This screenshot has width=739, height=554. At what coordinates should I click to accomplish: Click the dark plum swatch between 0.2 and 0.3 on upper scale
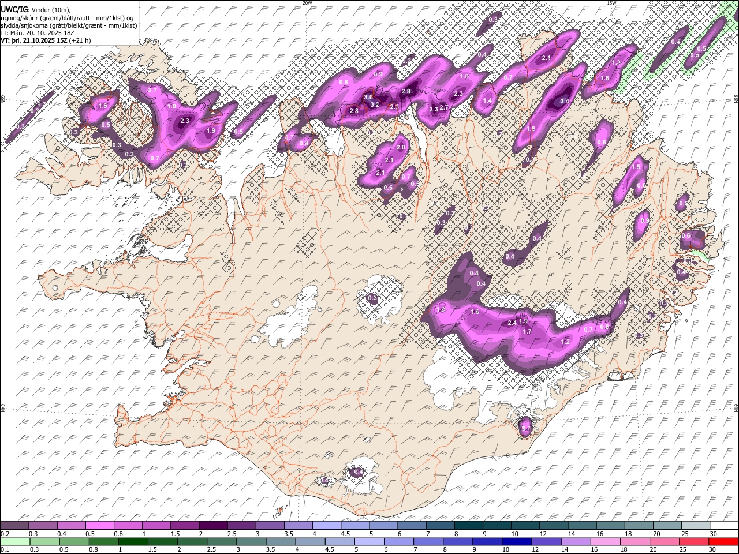coord(15,526)
